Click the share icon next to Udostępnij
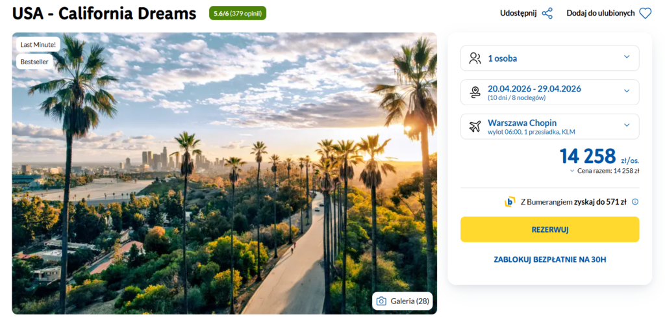This screenshot has height=317, width=665. click(x=547, y=13)
